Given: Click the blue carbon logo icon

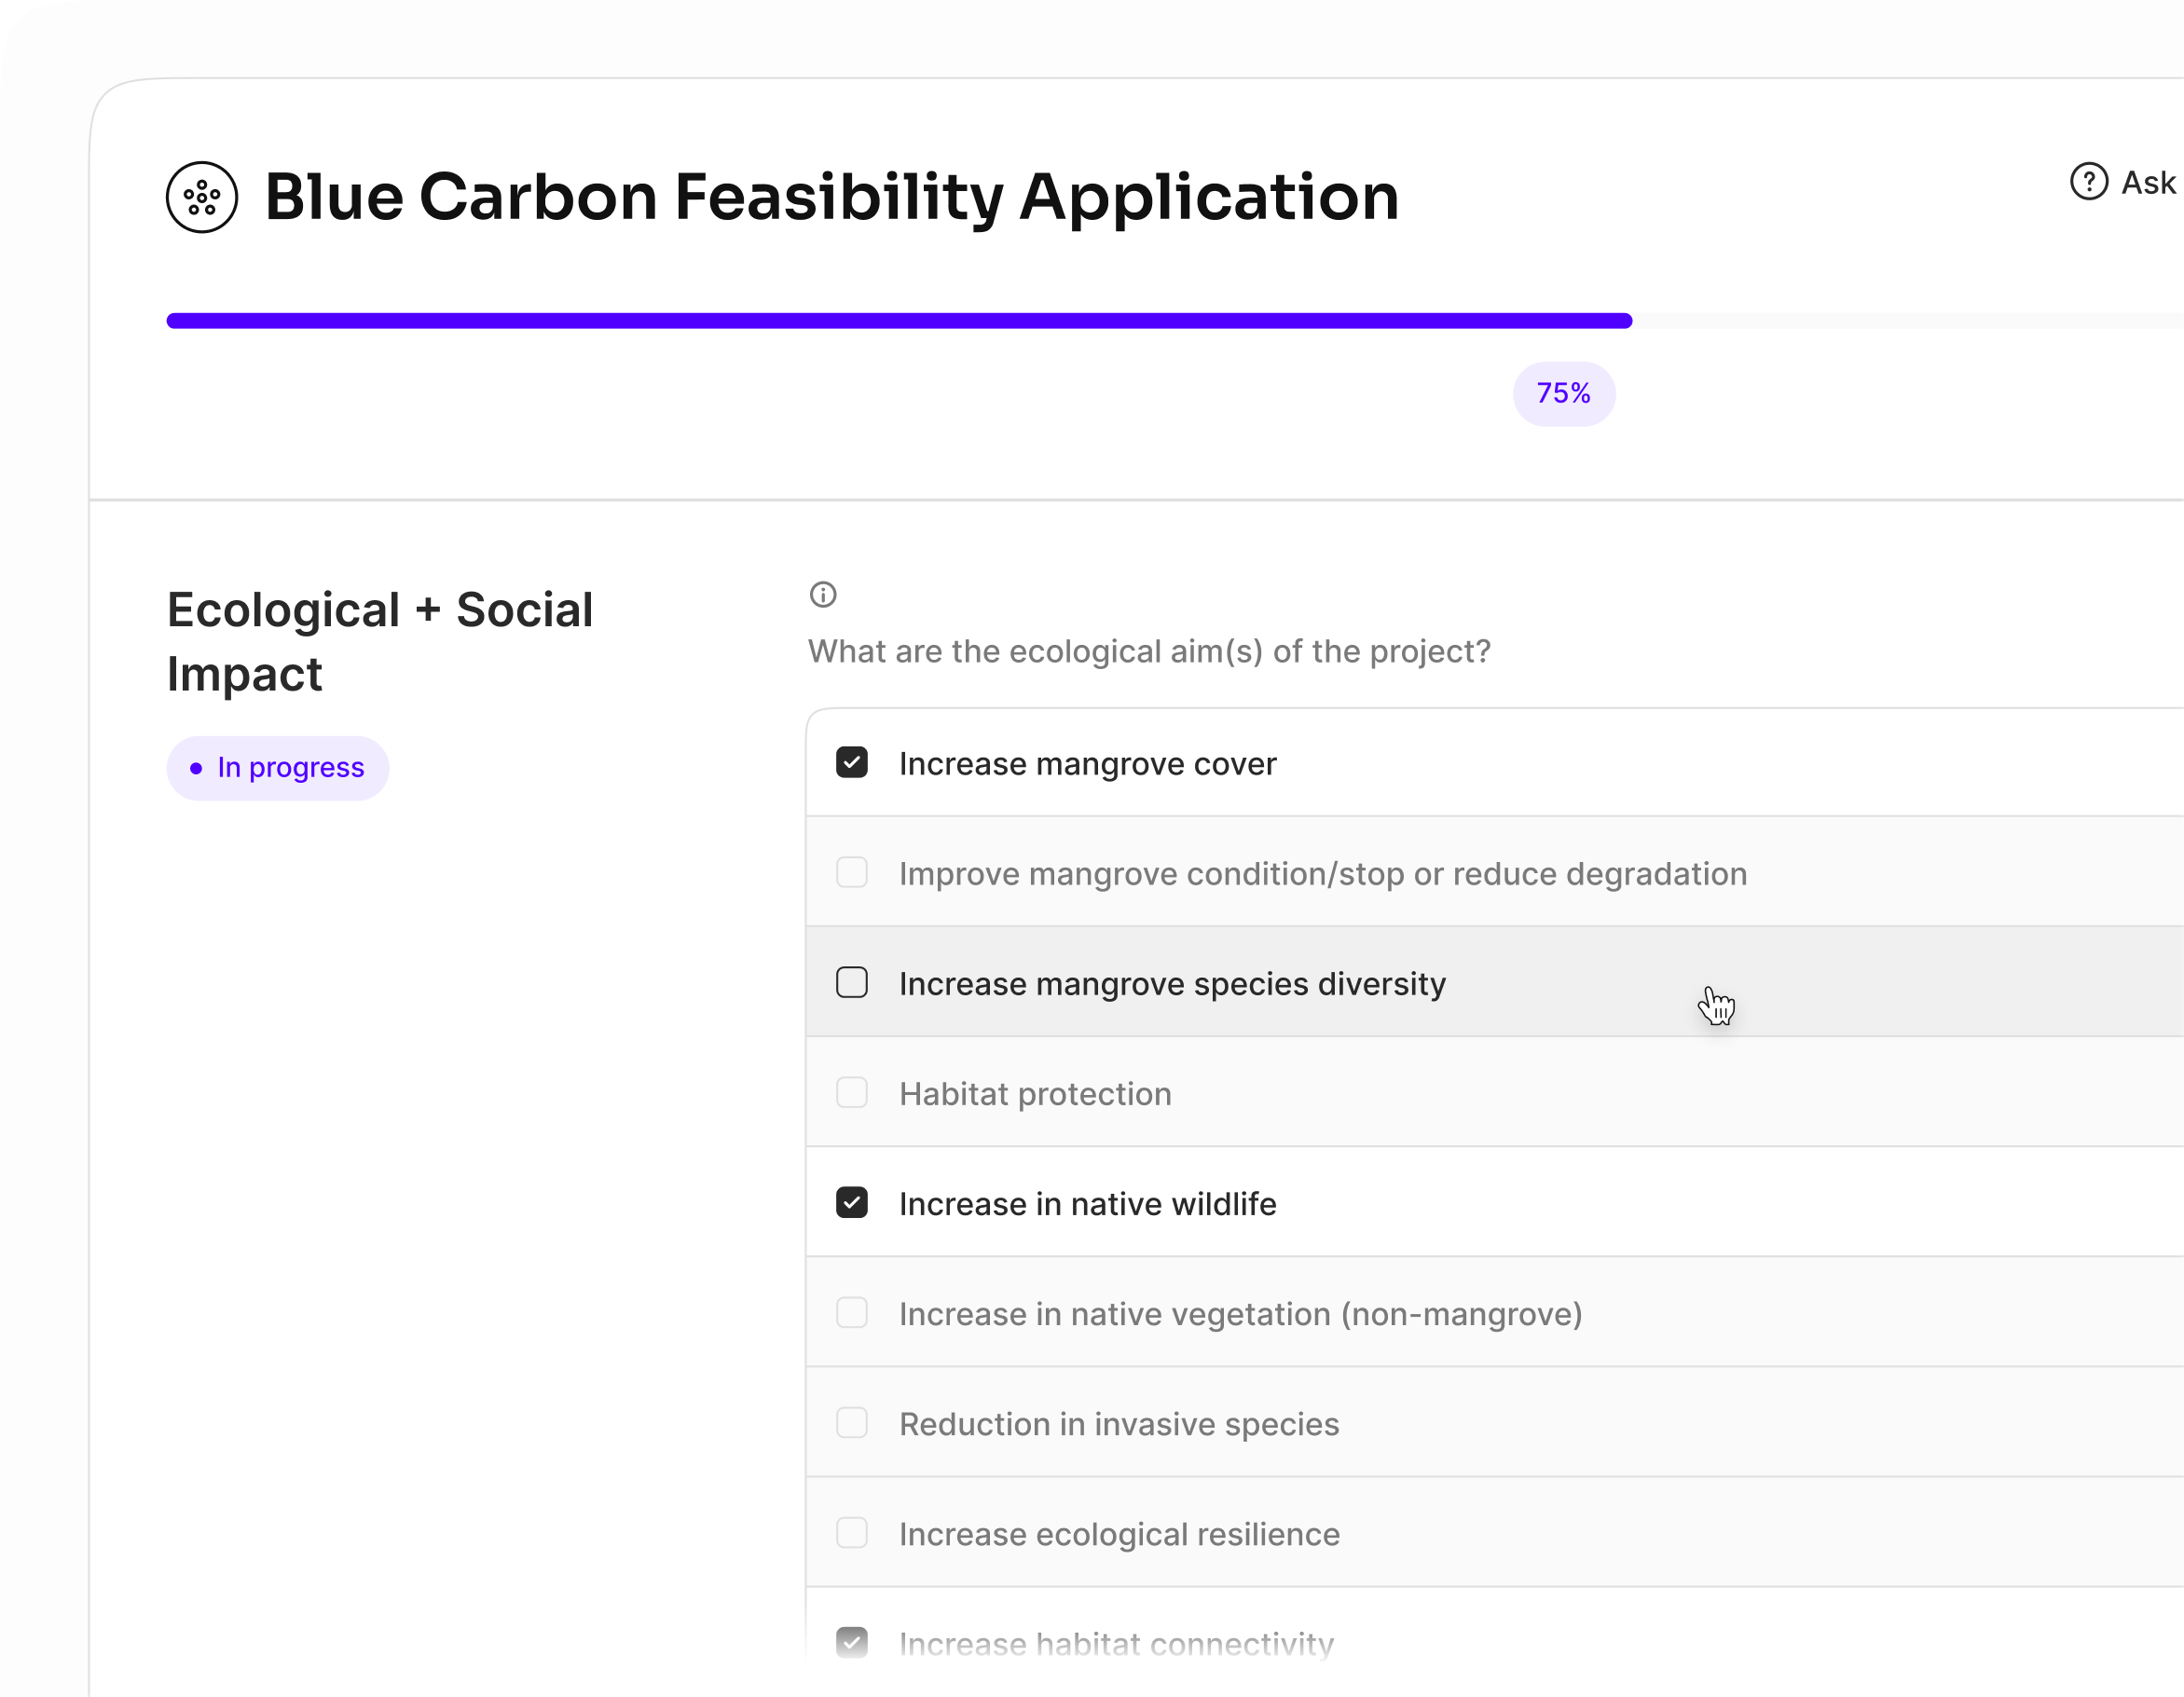Looking at the screenshot, I should click(x=202, y=197).
